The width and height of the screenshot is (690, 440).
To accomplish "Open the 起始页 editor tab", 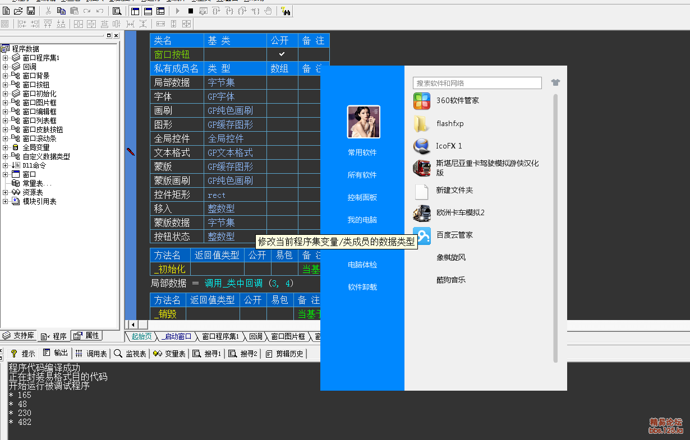I will pos(141,336).
